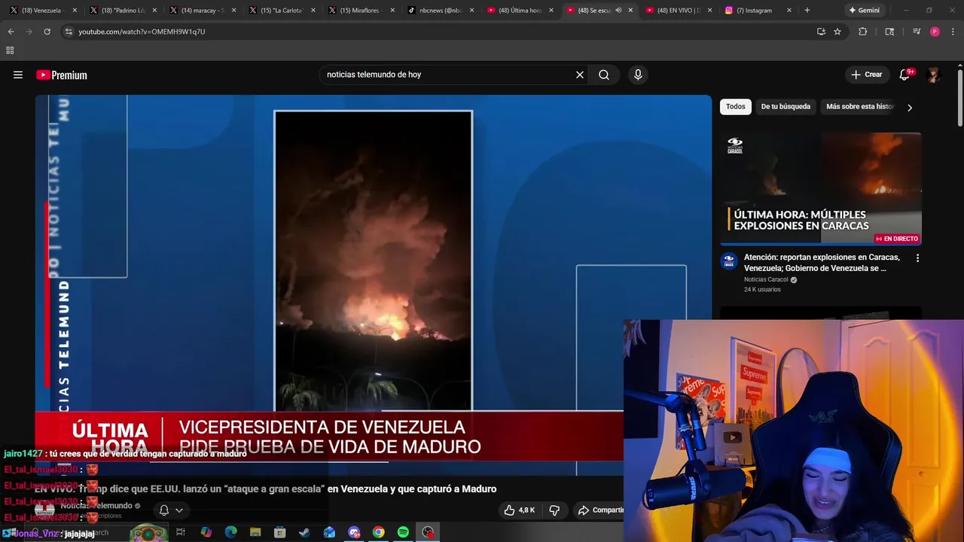
Task: Open "Atención: reportan explosiones en Caracas" video title
Action: [822, 263]
